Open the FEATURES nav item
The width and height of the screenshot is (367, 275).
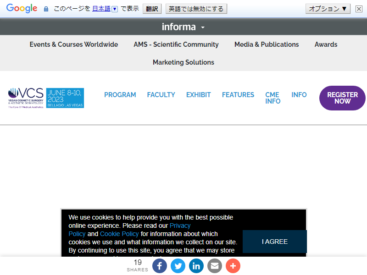tap(238, 95)
